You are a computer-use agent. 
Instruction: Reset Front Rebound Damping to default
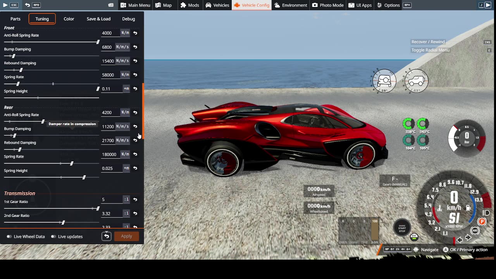pos(135,61)
